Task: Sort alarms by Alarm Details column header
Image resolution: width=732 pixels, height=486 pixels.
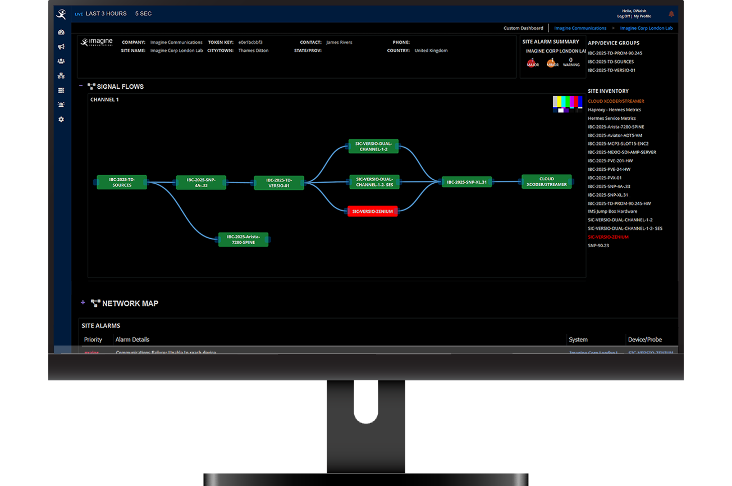Action: coord(132,339)
